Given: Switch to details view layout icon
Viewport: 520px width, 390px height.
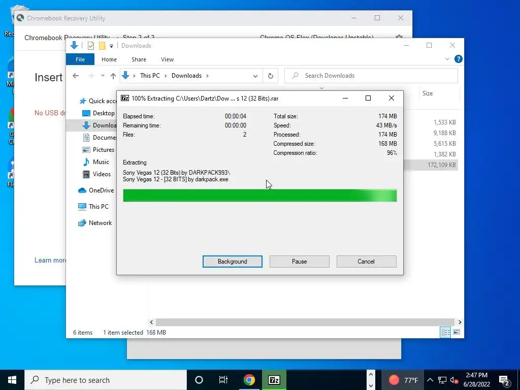Looking at the screenshot, I should tap(445, 332).
